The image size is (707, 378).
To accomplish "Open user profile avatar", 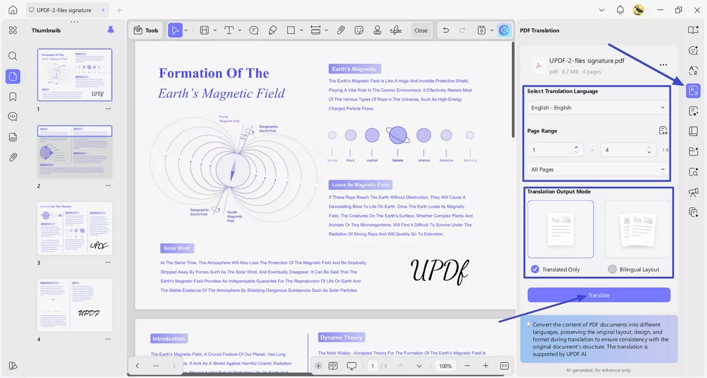I will 638,10.
